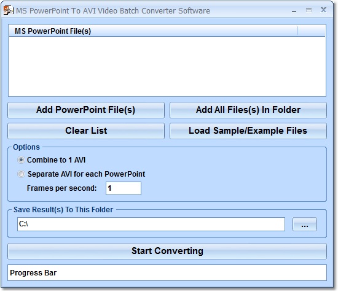Click the Progress Bar area
Screen dimensions: 338x292
click(x=167, y=273)
